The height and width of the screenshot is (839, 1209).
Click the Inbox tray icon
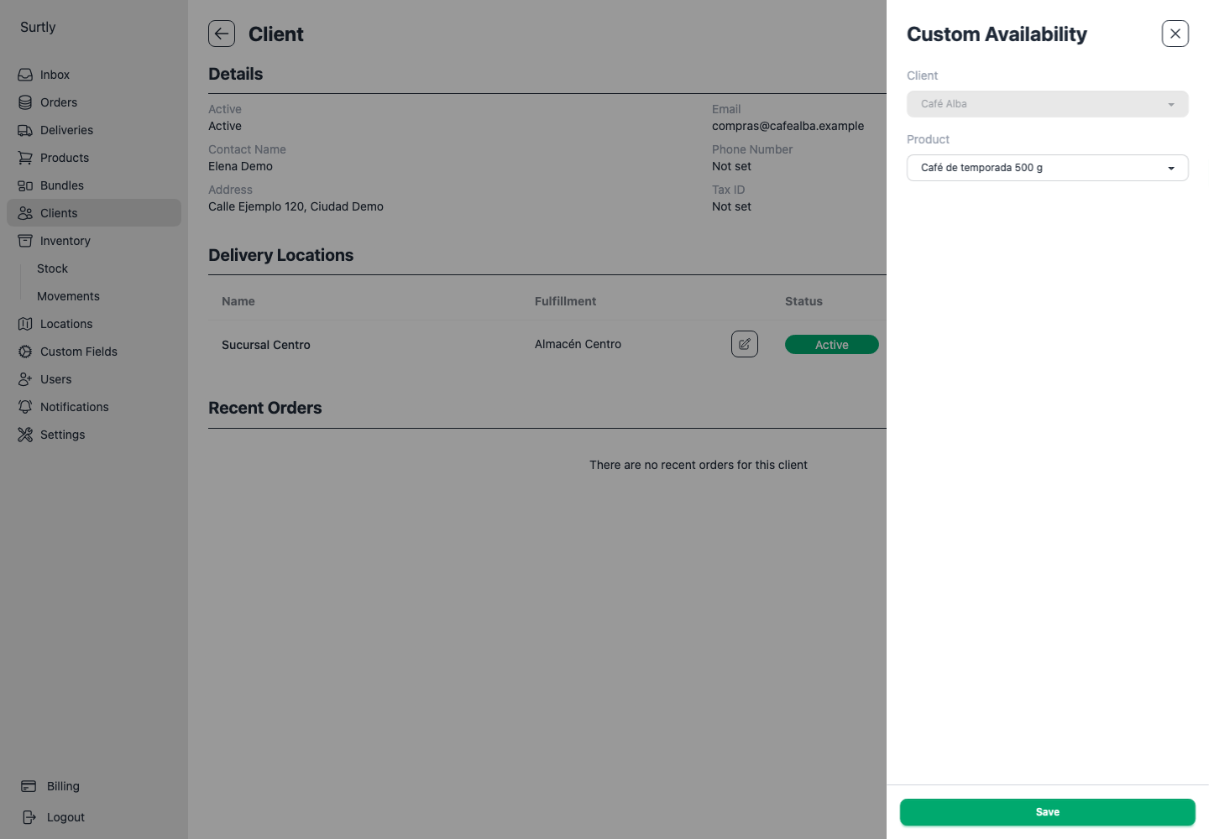[25, 75]
